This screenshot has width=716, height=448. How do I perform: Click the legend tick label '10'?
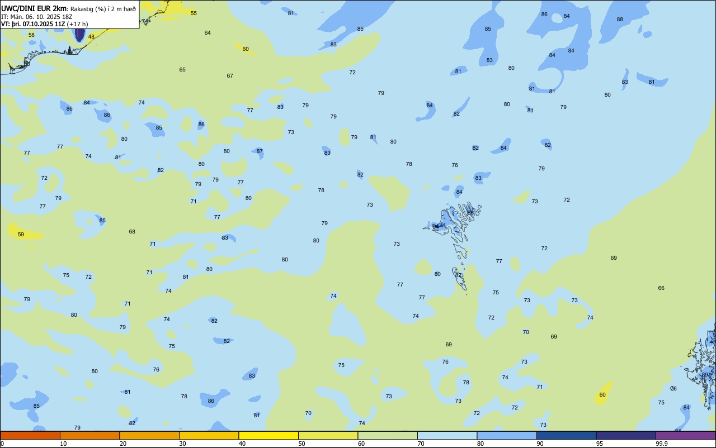(x=64, y=444)
